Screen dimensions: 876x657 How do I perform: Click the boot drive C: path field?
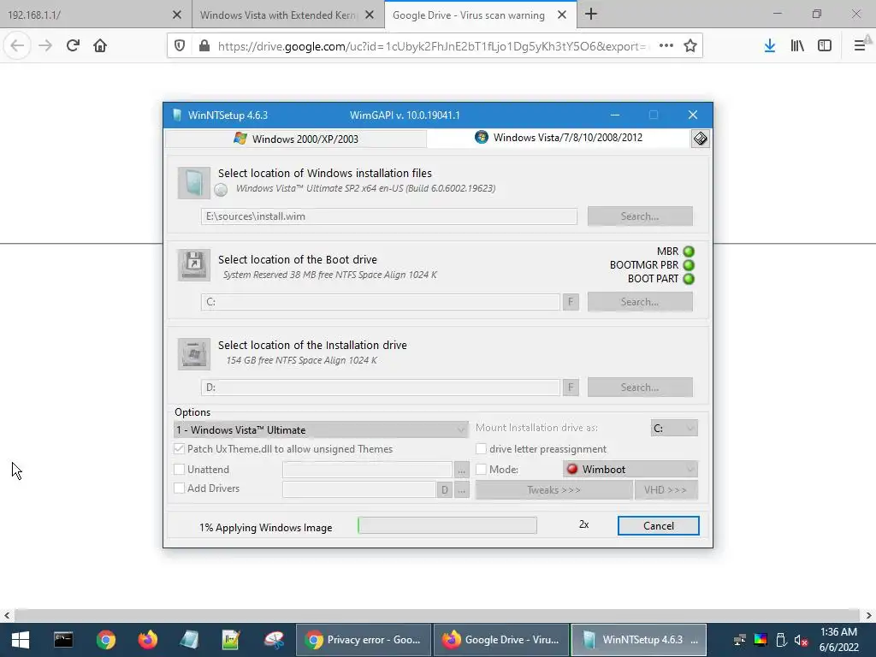point(381,302)
